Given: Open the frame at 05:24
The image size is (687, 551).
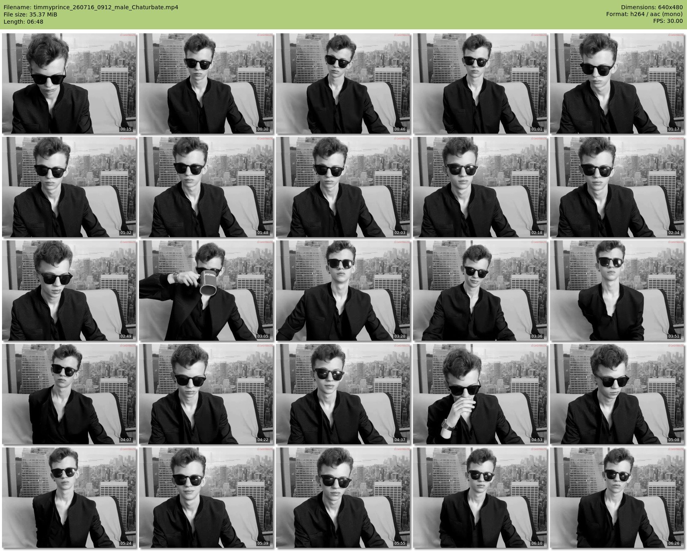Looking at the screenshot, I should click(69, 497).
